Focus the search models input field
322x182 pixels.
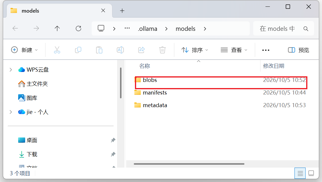pyautogui.click(x=277, y=28)
